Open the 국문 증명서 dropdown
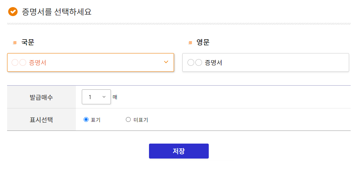The height and width of the screenshot is (172, 357). (x=91, y=62)
